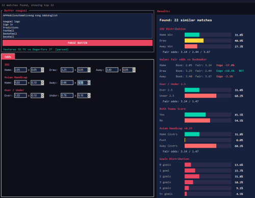Decrease the Under tolerance with down arrow
Screen dimensions: 255x198
click(x=89, y=97)
